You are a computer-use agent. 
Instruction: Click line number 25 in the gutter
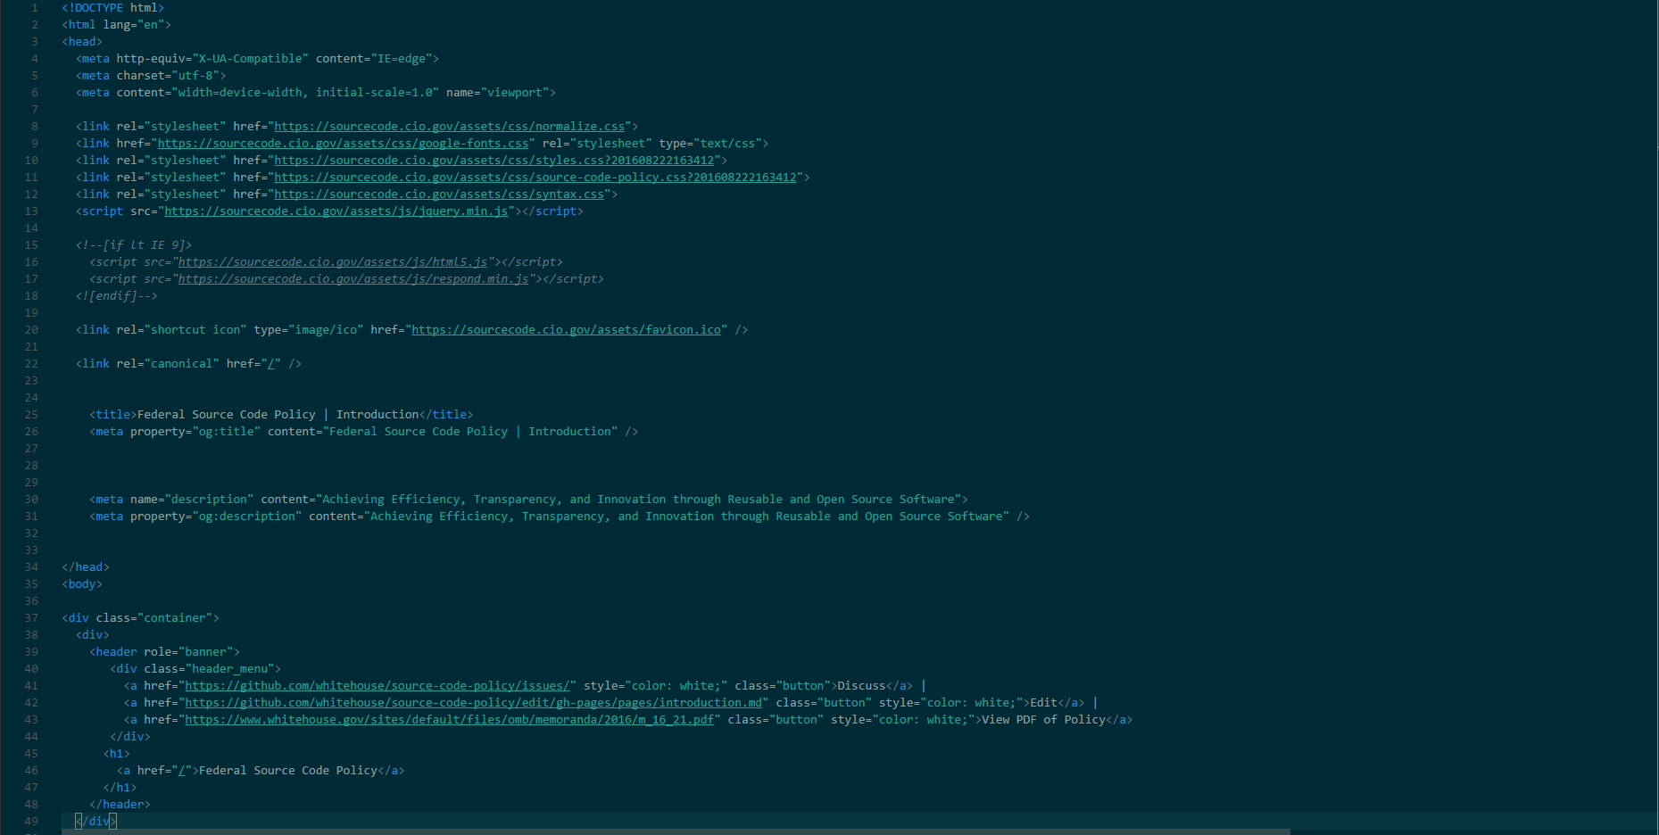click(31, 415)
